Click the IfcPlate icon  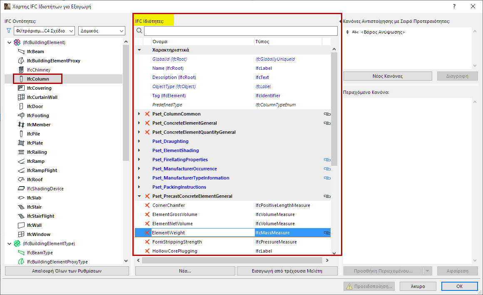pos(21,143)
